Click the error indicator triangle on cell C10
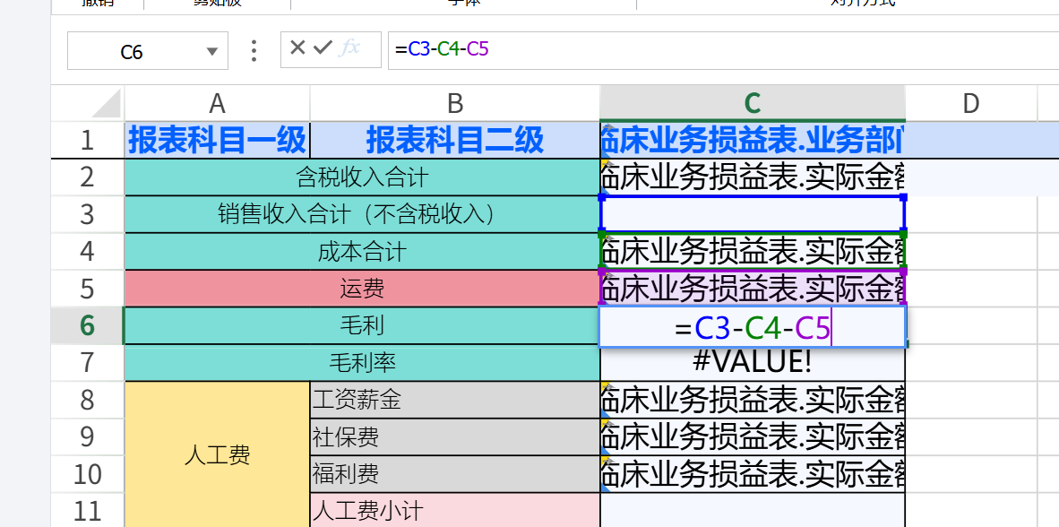Image resolution: width=1059 pixels, height=527 pixels. [x=606, y=462]
